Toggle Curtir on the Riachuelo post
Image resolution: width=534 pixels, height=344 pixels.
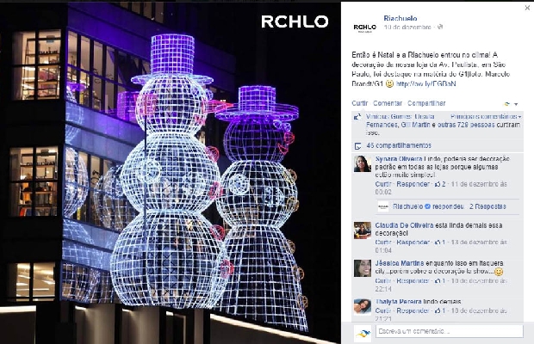pos(360,103)
